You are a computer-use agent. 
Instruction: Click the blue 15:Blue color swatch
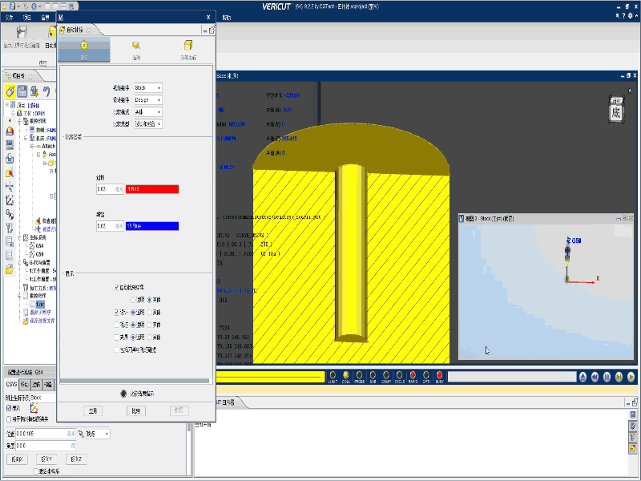tap(151, 226)
